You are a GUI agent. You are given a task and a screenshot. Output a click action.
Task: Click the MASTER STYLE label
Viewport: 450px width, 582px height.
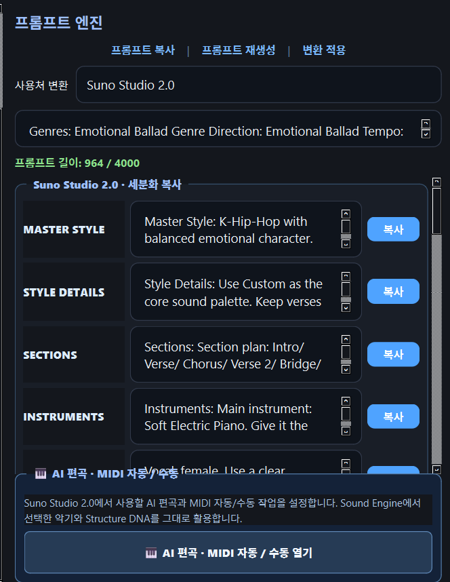pyautogui.click(x=64, y=230)
